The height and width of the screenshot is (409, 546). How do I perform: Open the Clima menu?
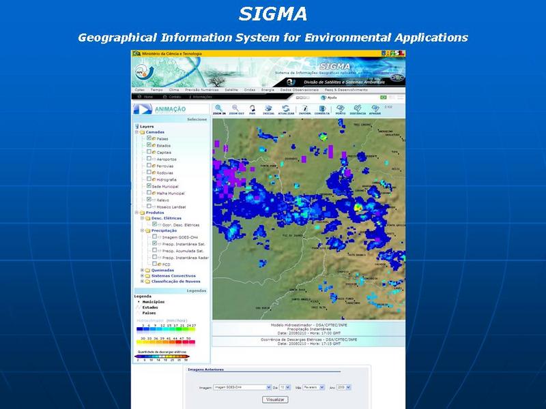point(174,90)
